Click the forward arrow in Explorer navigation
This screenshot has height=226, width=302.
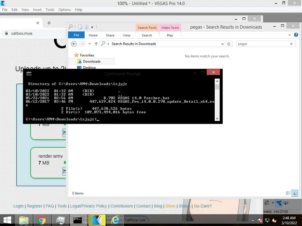tap(82, 44)
